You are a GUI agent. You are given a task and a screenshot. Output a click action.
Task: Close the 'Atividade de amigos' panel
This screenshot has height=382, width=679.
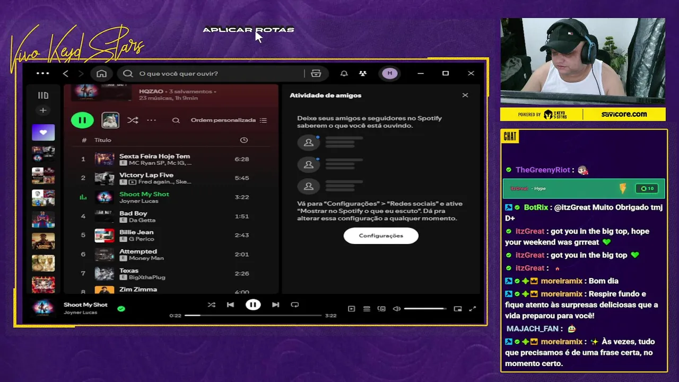[465, 95]
